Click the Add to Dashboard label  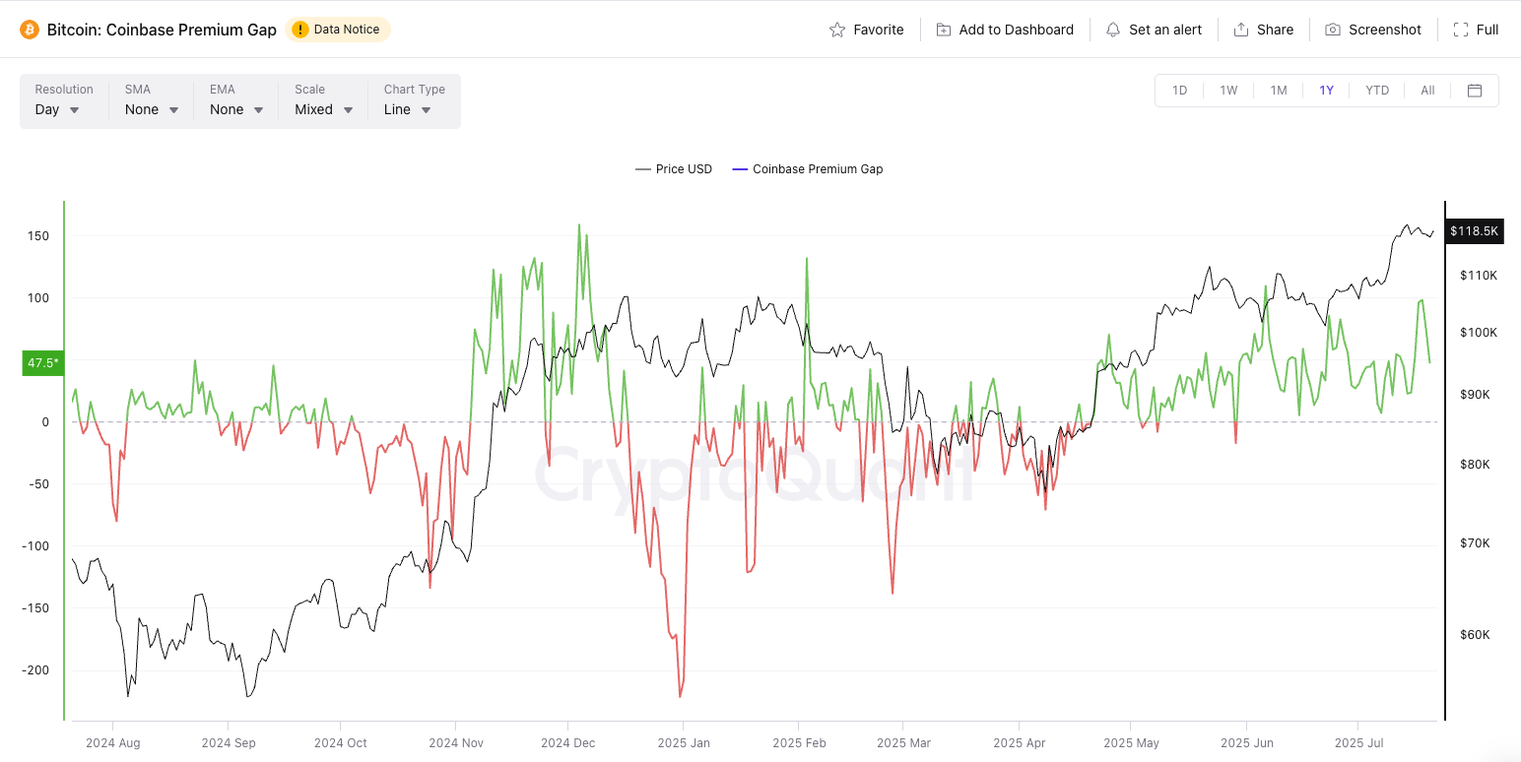pyautogui.click(x=1017, y=30)
